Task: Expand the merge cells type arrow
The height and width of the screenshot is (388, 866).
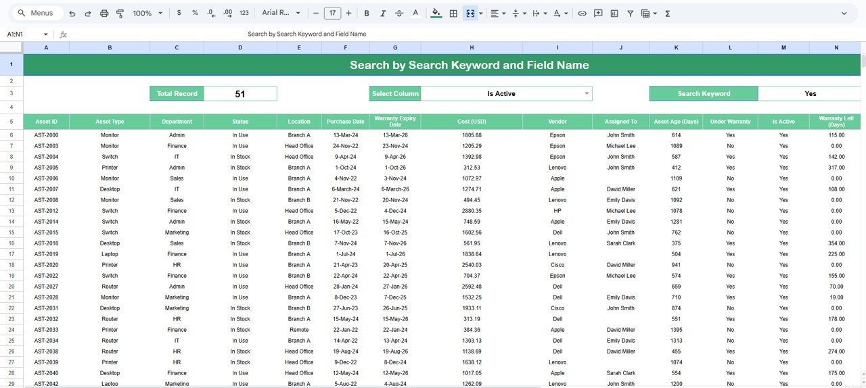Action: [x=480, y=14]
